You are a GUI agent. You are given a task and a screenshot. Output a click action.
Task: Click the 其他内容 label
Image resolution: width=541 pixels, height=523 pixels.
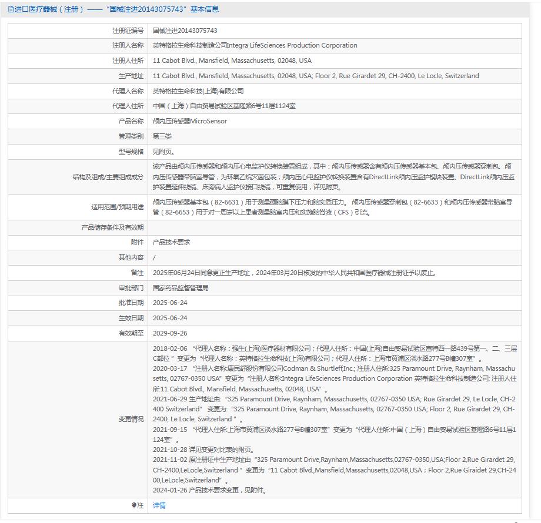coord(131,257)
